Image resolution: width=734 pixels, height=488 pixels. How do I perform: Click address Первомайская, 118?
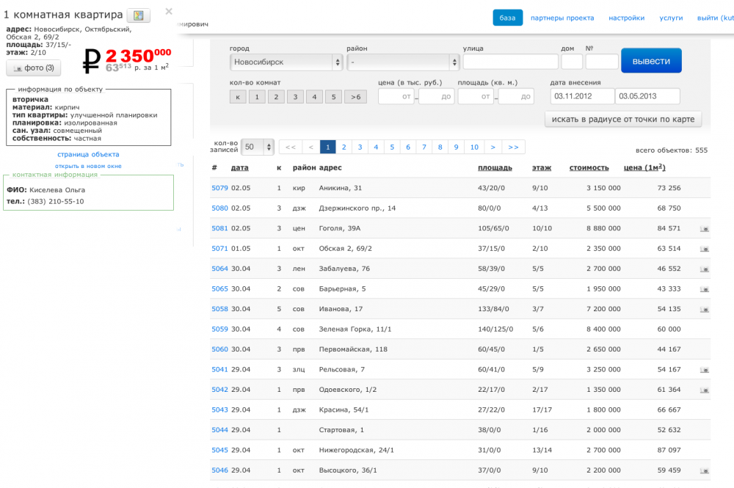point(353,349)
